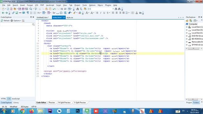The height and width of the screenshot is (114, 203).
Task: Open the JavaScript menu
Action: click(x=50, y=5)
